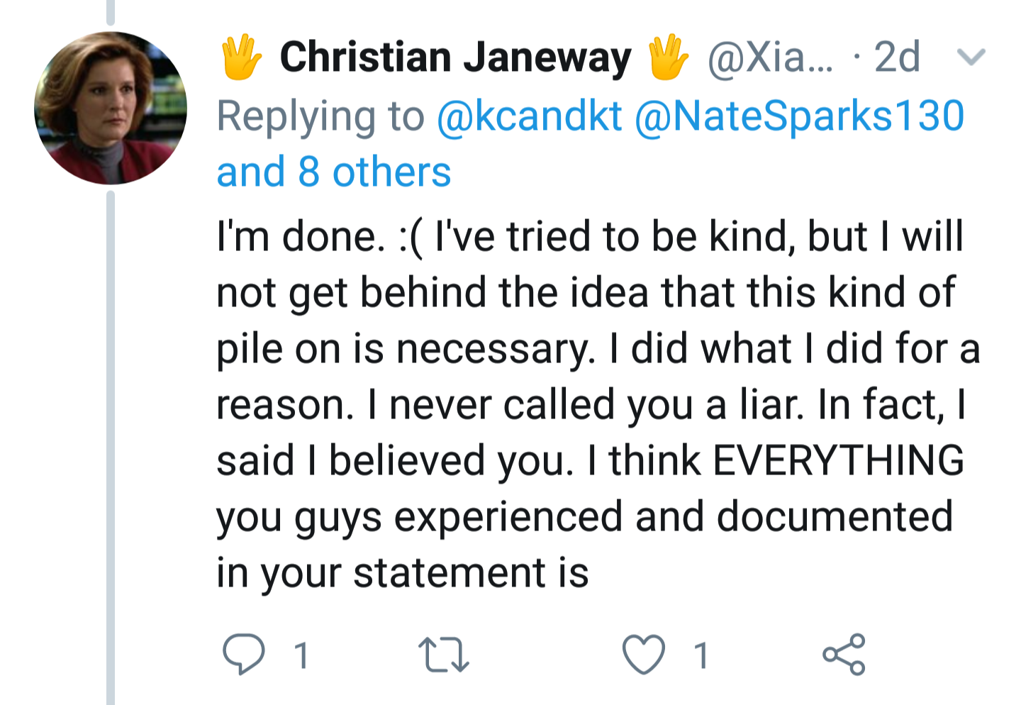Click the like count number beside the heart

701,655
